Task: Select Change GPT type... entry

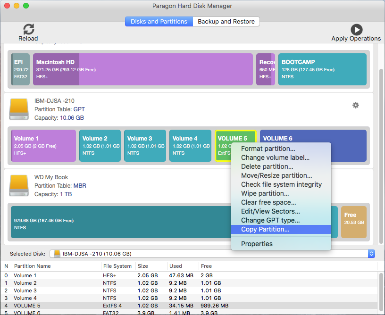Action: pos(281,220)
